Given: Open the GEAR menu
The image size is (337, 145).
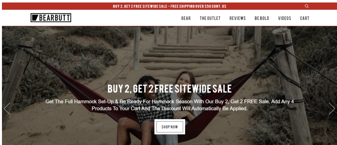Looking at the screenshot, I should [186, 18].
